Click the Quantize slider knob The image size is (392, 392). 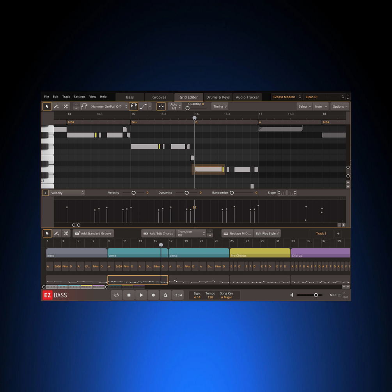click(187, 108)
